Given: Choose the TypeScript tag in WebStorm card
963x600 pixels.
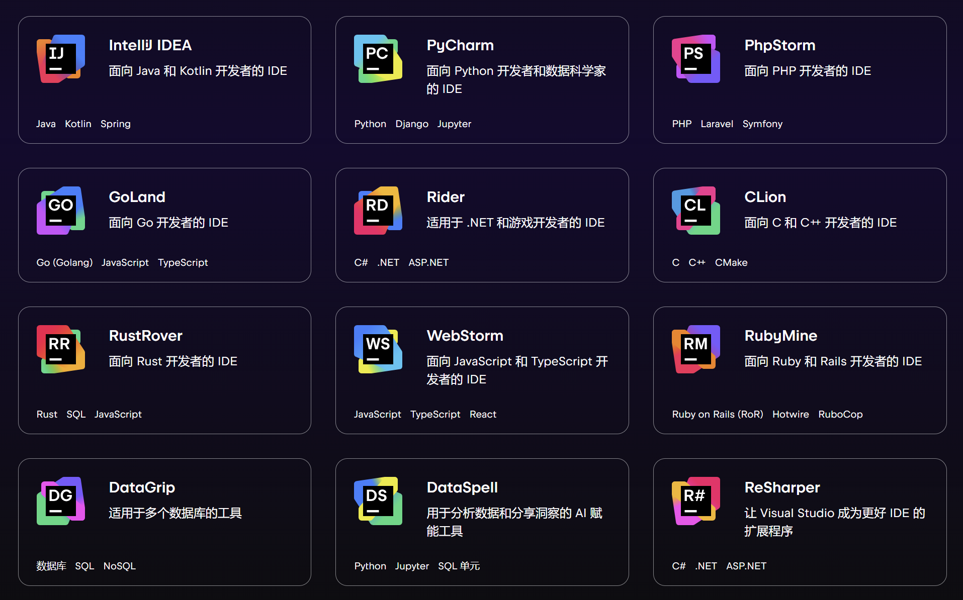Looking at the screenshot, I should [435, 415].
